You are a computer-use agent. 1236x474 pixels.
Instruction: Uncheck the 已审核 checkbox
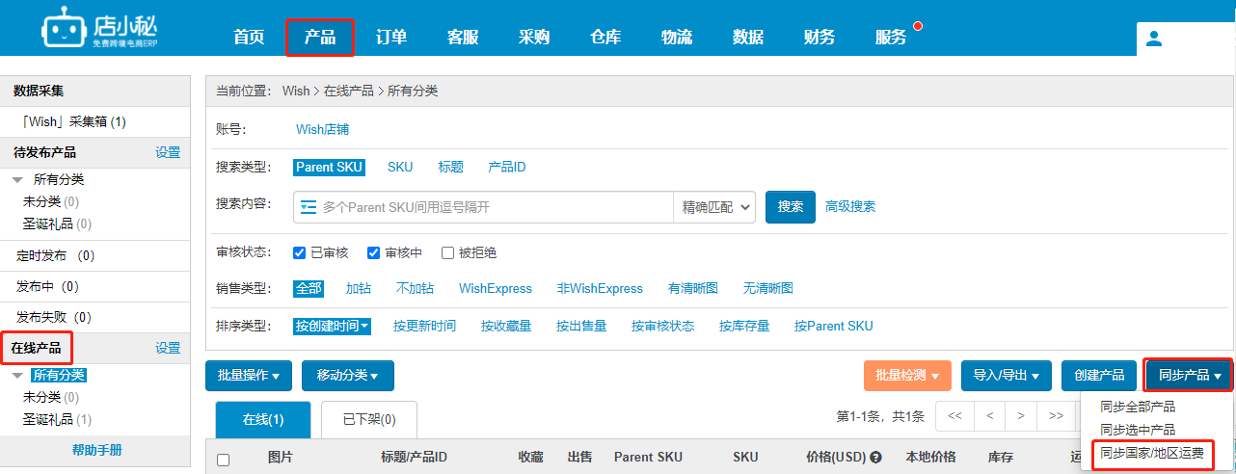(300, 253)
